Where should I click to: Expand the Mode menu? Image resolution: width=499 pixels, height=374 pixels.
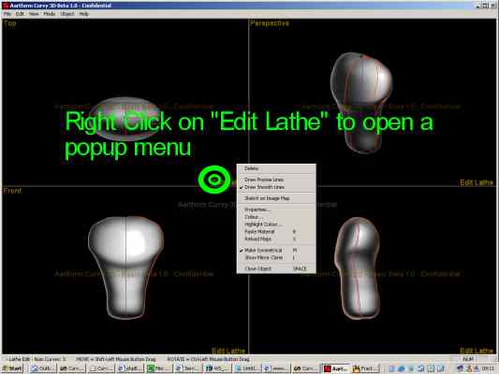coord(50,14)
